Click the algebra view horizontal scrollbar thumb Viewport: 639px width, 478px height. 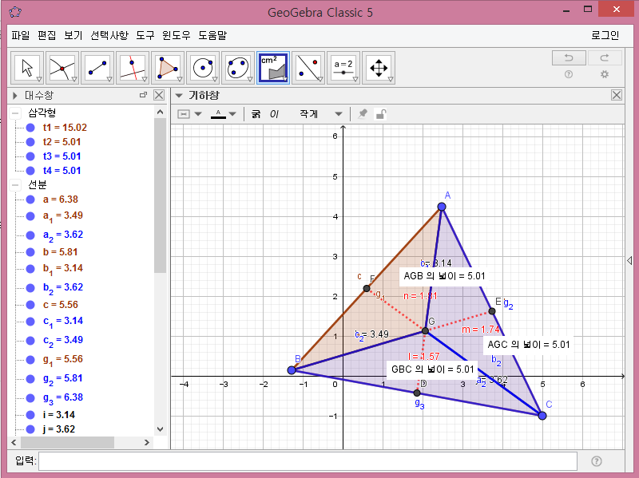tap(67, 442)
